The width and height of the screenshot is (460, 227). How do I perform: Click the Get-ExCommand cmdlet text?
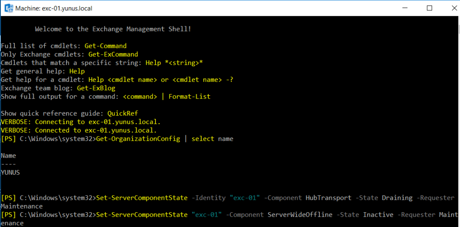[x=113, y=54]
